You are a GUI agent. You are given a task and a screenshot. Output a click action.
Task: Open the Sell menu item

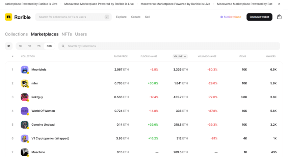[x=148, y=17]
